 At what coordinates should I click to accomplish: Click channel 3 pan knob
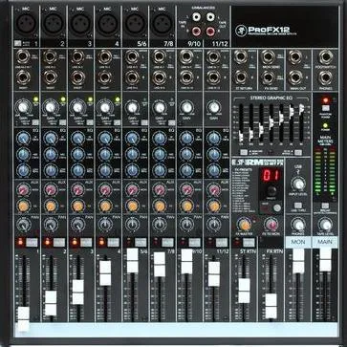pos(77,225)
